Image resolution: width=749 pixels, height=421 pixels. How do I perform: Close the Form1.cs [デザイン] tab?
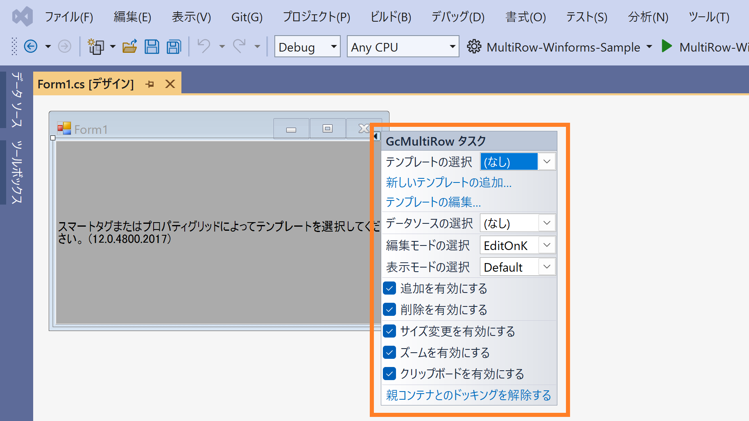tap(170, 84)
